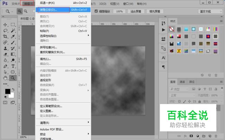Toggle lock position icon
The width and height of the screenshot is (225, 140).
(189, 101)
